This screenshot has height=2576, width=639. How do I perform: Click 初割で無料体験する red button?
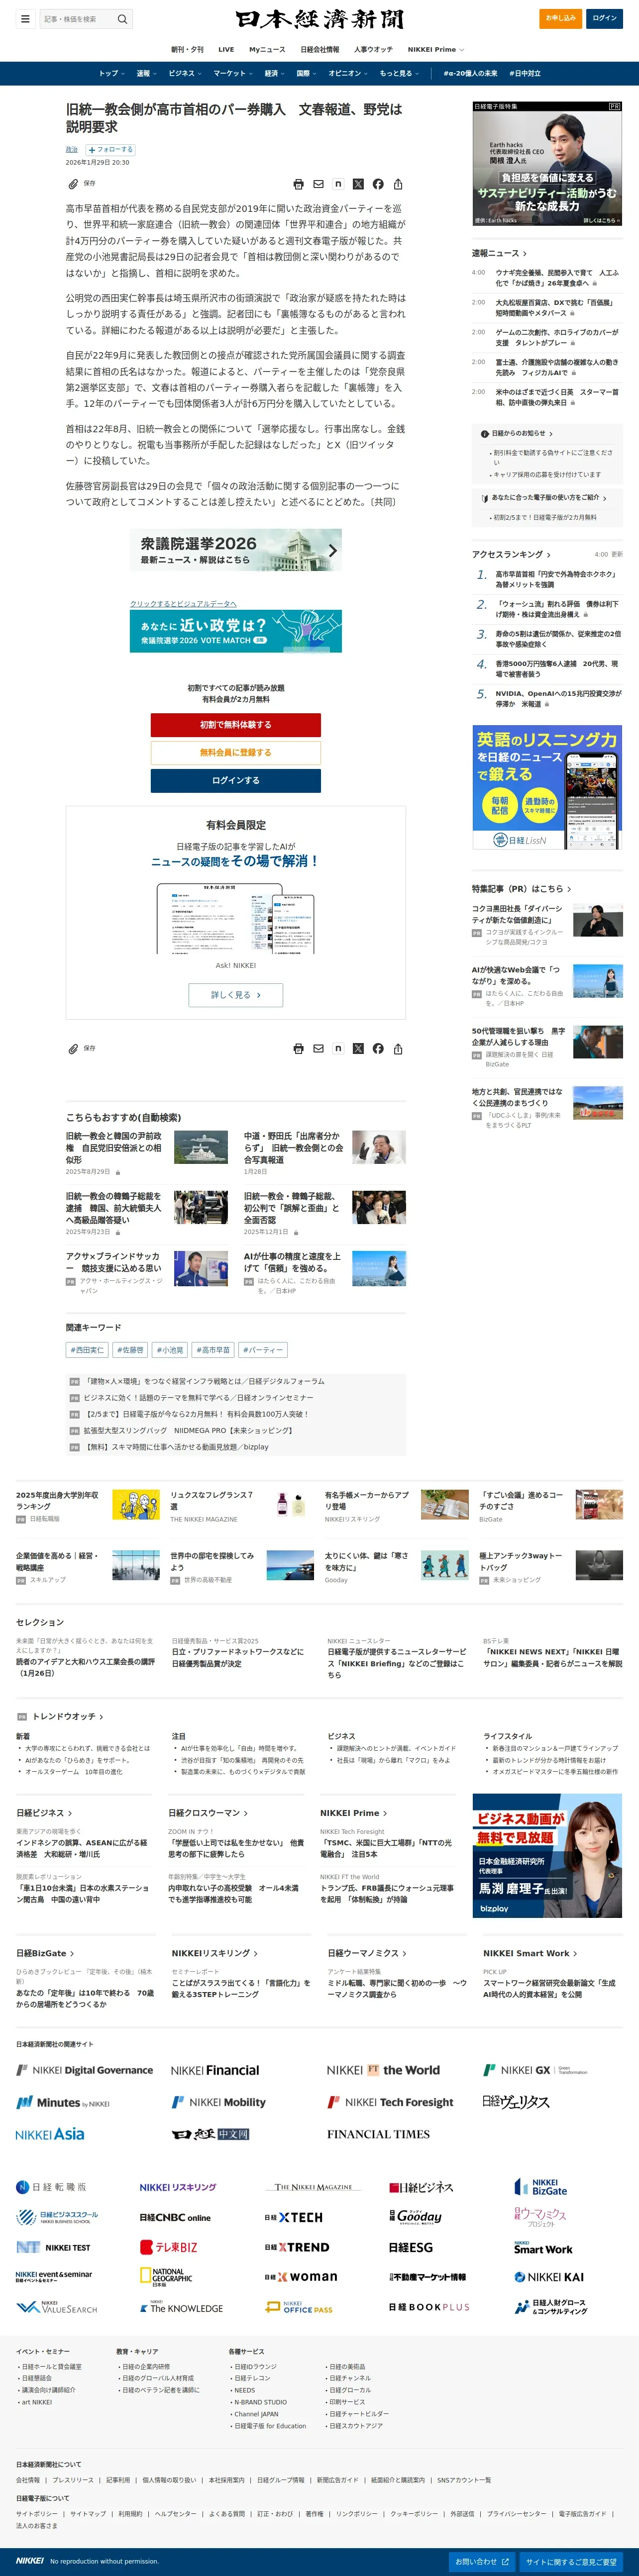click(x=236, y=725)
